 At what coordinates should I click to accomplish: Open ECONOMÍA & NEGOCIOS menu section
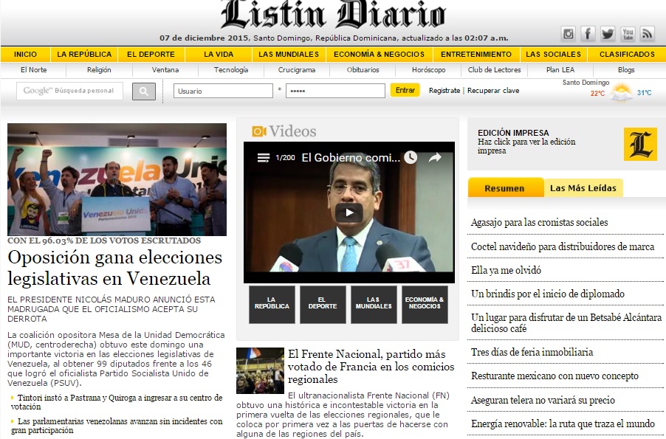click(x=380, y=55)
